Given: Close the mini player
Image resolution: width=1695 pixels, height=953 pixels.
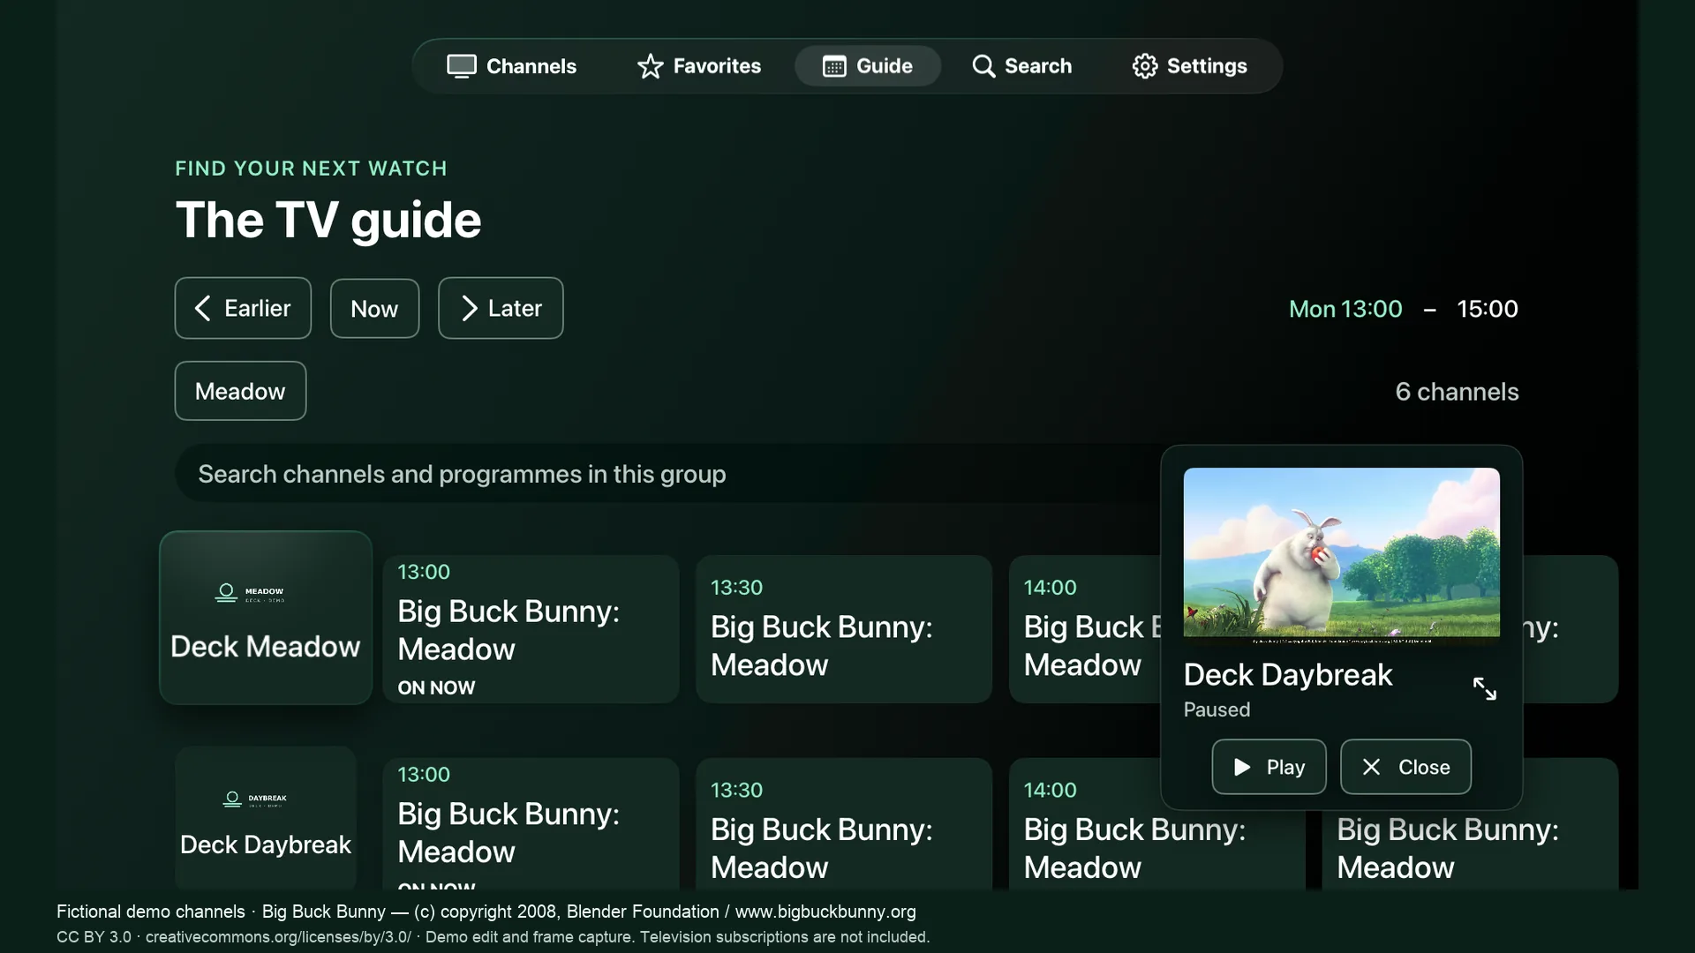Looking at the screenshot, I should [x=1405, y=767].
